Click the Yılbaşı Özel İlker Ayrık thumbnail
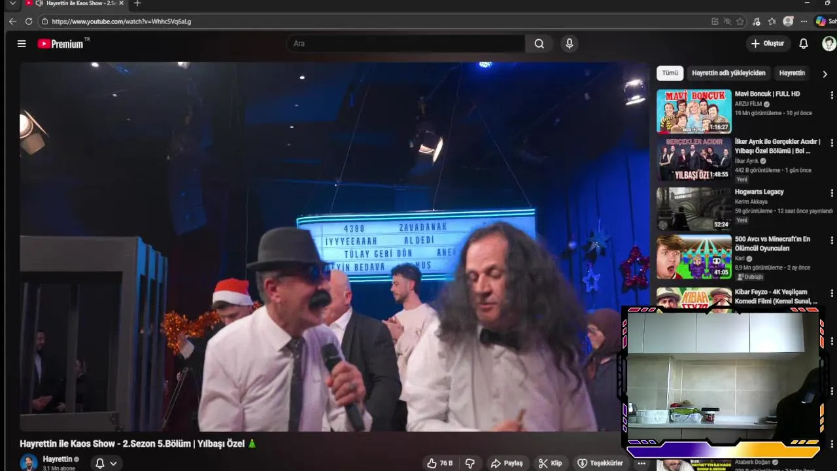Viewport: 837px width, 471px height. [x=694, y=159]
